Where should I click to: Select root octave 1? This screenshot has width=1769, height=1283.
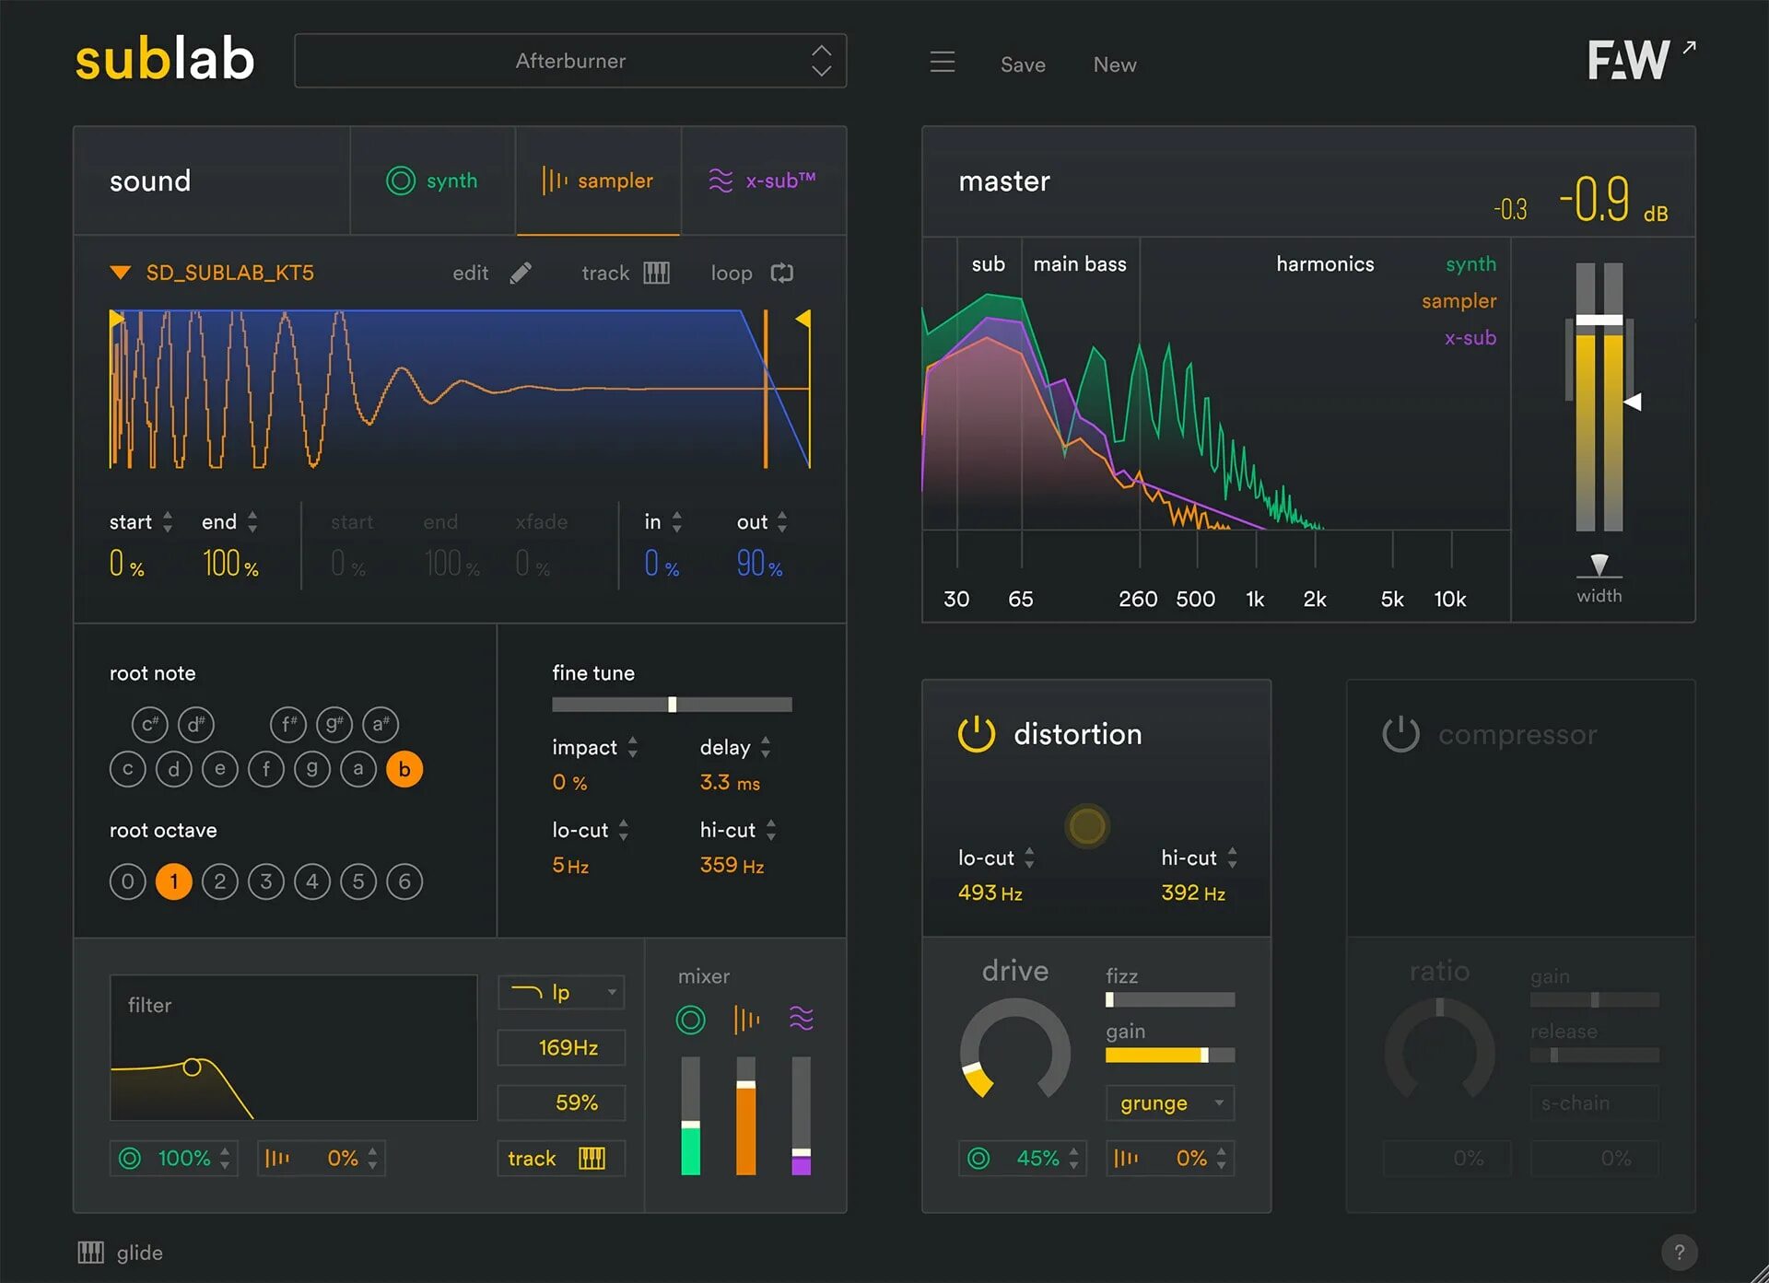pyautogui.click(x=174, y=881)
